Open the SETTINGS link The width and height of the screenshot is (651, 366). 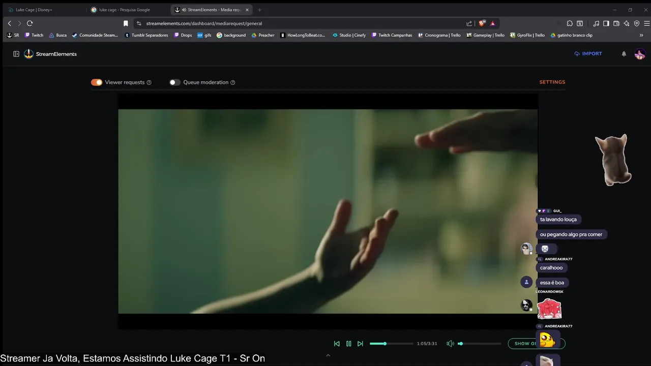coord(552,82)
